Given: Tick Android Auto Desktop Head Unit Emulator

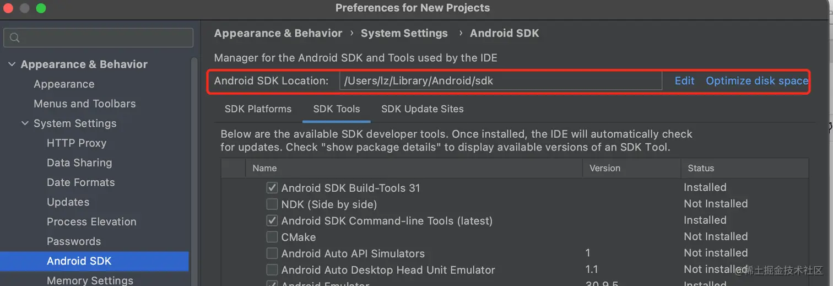Looking at the screenshot, I should coord(272,270).
